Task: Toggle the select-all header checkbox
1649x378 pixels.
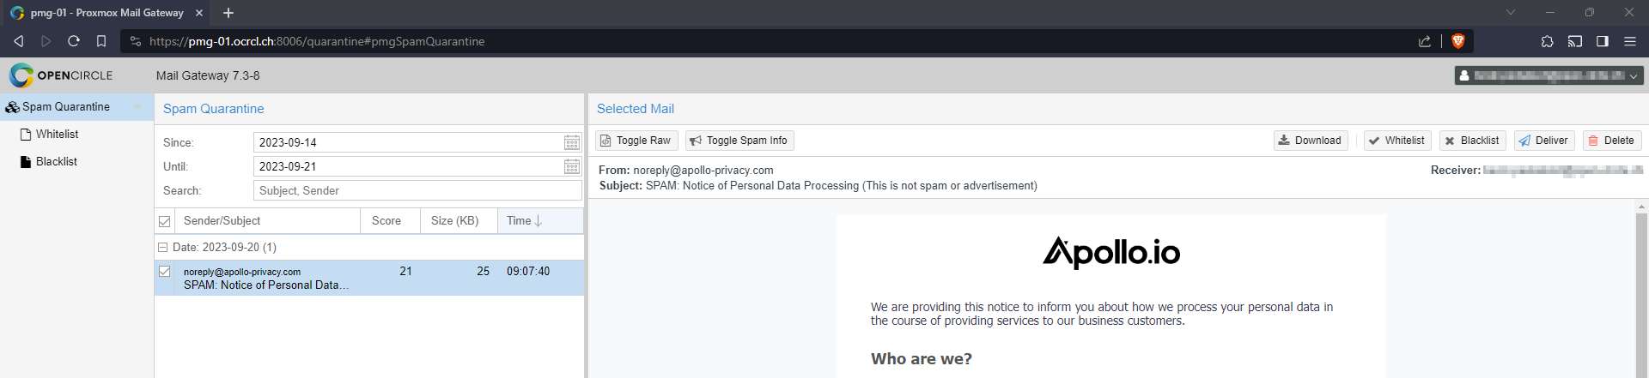Action: tap(165, 221)
